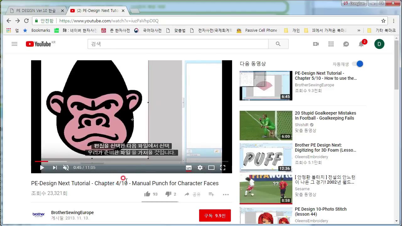
Task: Open the IE에서 가져온 북마크 folder
Action: click(325, 30)
